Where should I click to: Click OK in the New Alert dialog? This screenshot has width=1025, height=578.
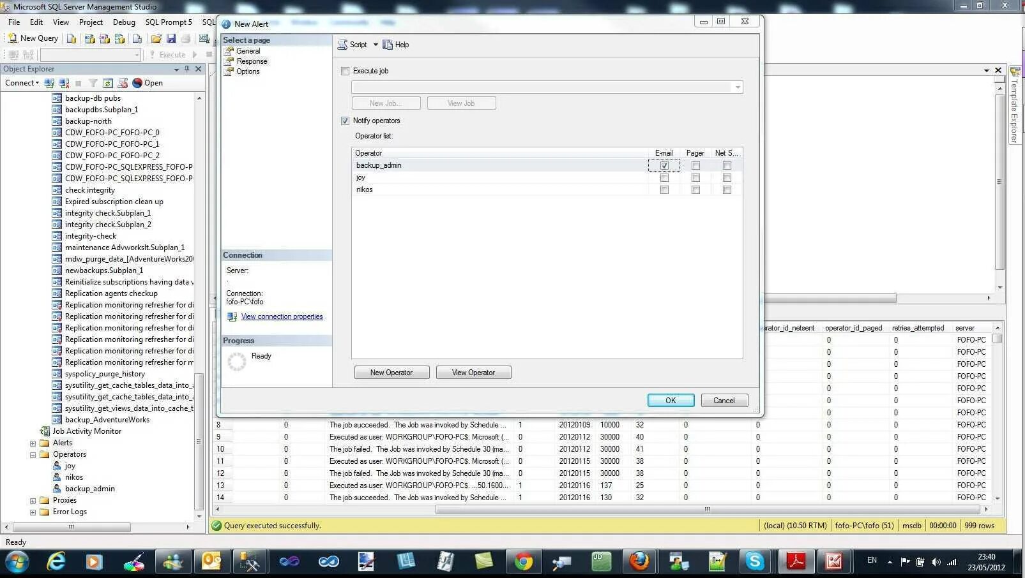671,401
